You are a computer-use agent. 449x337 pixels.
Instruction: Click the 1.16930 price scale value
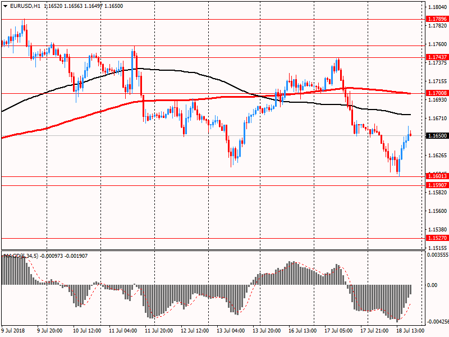point(438,100)
